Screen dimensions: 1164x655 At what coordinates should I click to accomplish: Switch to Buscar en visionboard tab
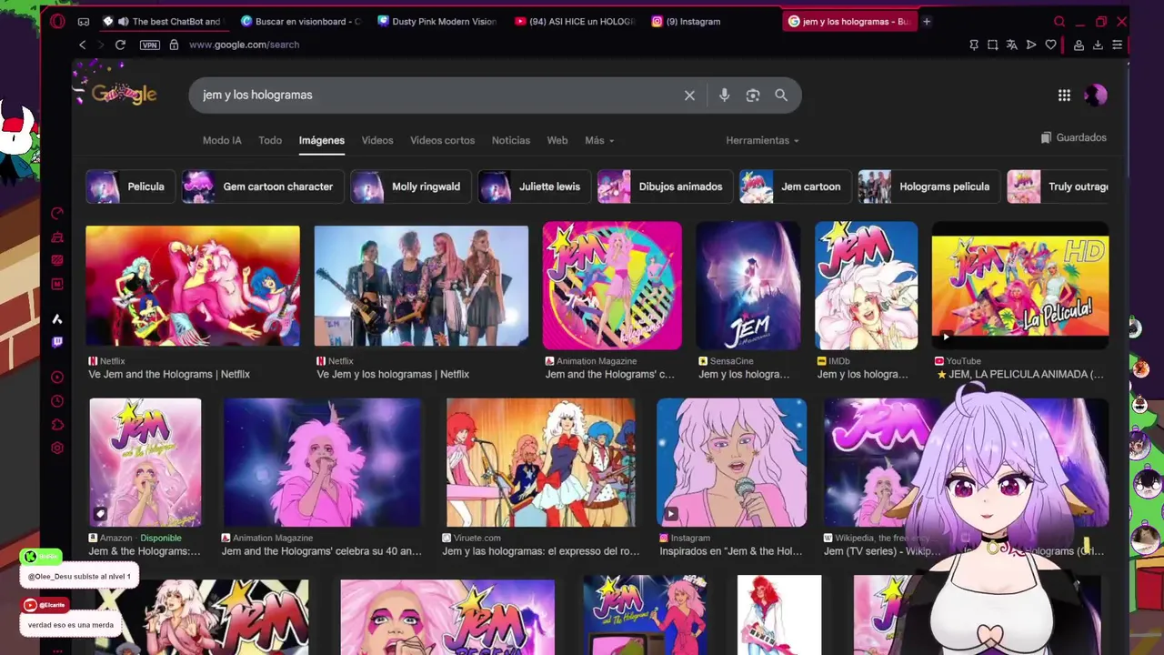(x=302, y=21)
